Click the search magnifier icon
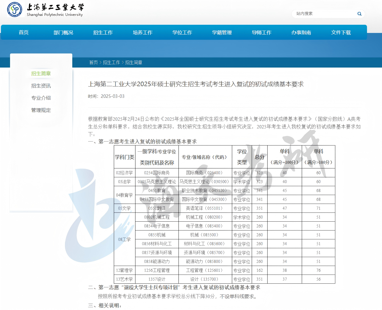The image size is (382, 310). pyautogui.click(x=359, y=13)
